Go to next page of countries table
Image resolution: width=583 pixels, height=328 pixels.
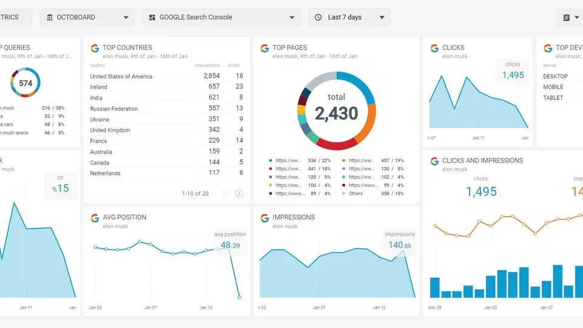(239, 193)
